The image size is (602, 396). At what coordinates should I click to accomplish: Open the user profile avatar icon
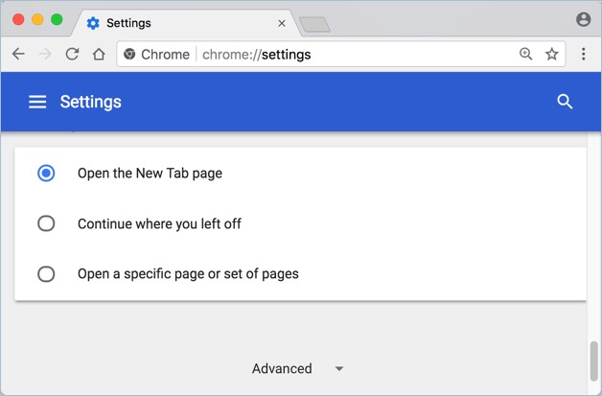(583, 19)
